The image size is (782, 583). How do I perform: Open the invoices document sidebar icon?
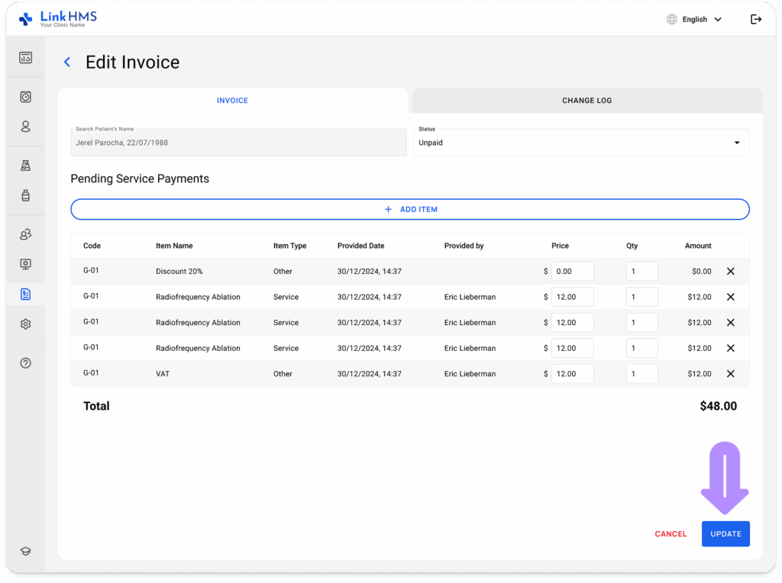click(25, 295)
